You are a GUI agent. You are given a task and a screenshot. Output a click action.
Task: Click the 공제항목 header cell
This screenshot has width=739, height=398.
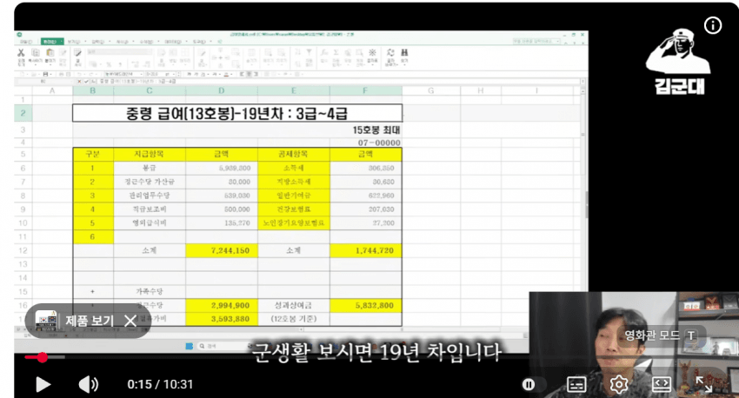[293, 154]
